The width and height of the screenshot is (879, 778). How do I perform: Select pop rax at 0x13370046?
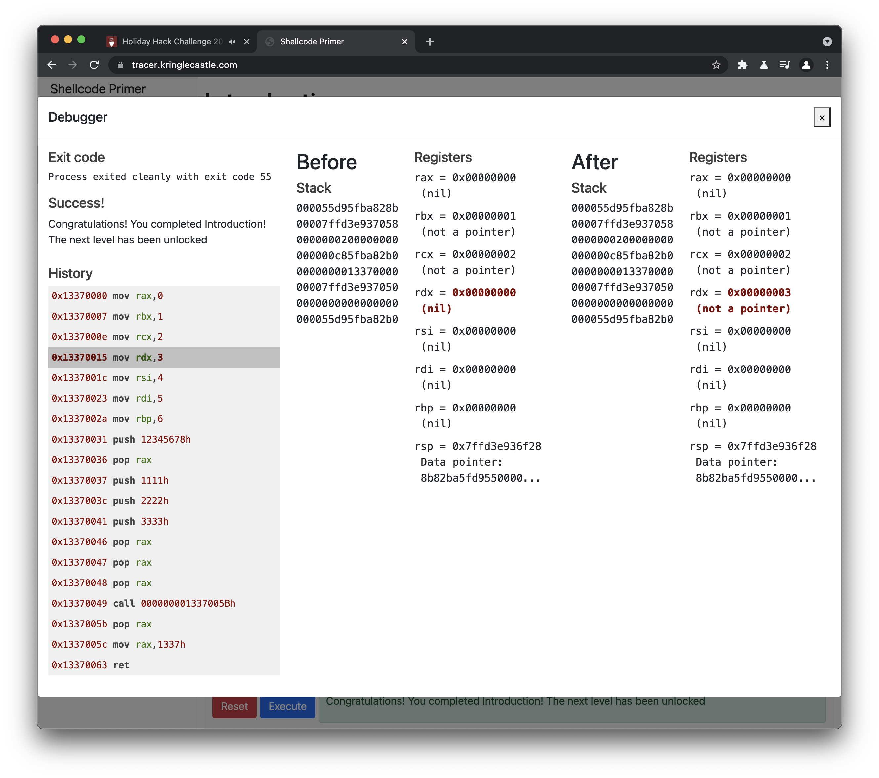click(x=164, y=542)
